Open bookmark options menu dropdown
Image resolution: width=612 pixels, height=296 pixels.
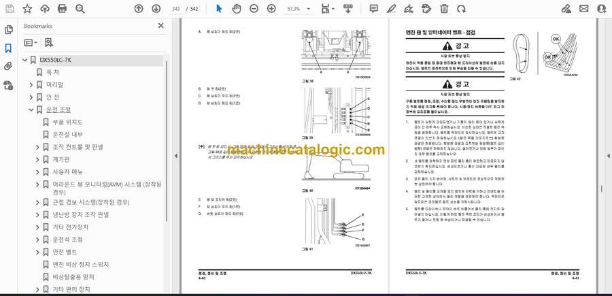(31, 43)
